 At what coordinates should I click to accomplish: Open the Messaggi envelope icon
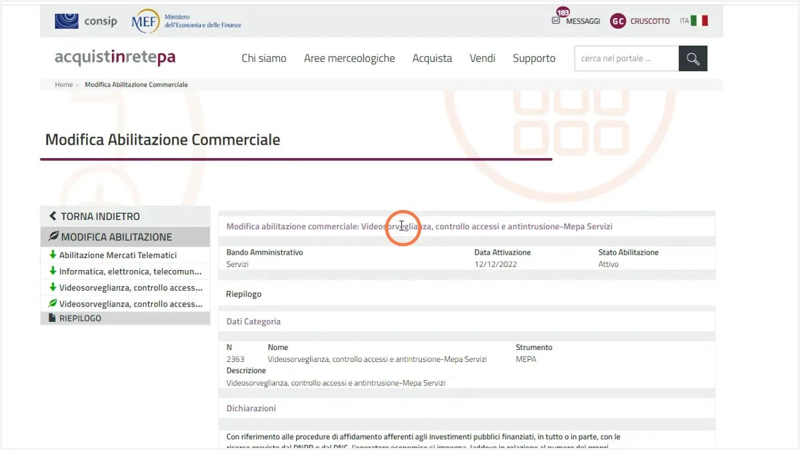click(x=556, y=21)
